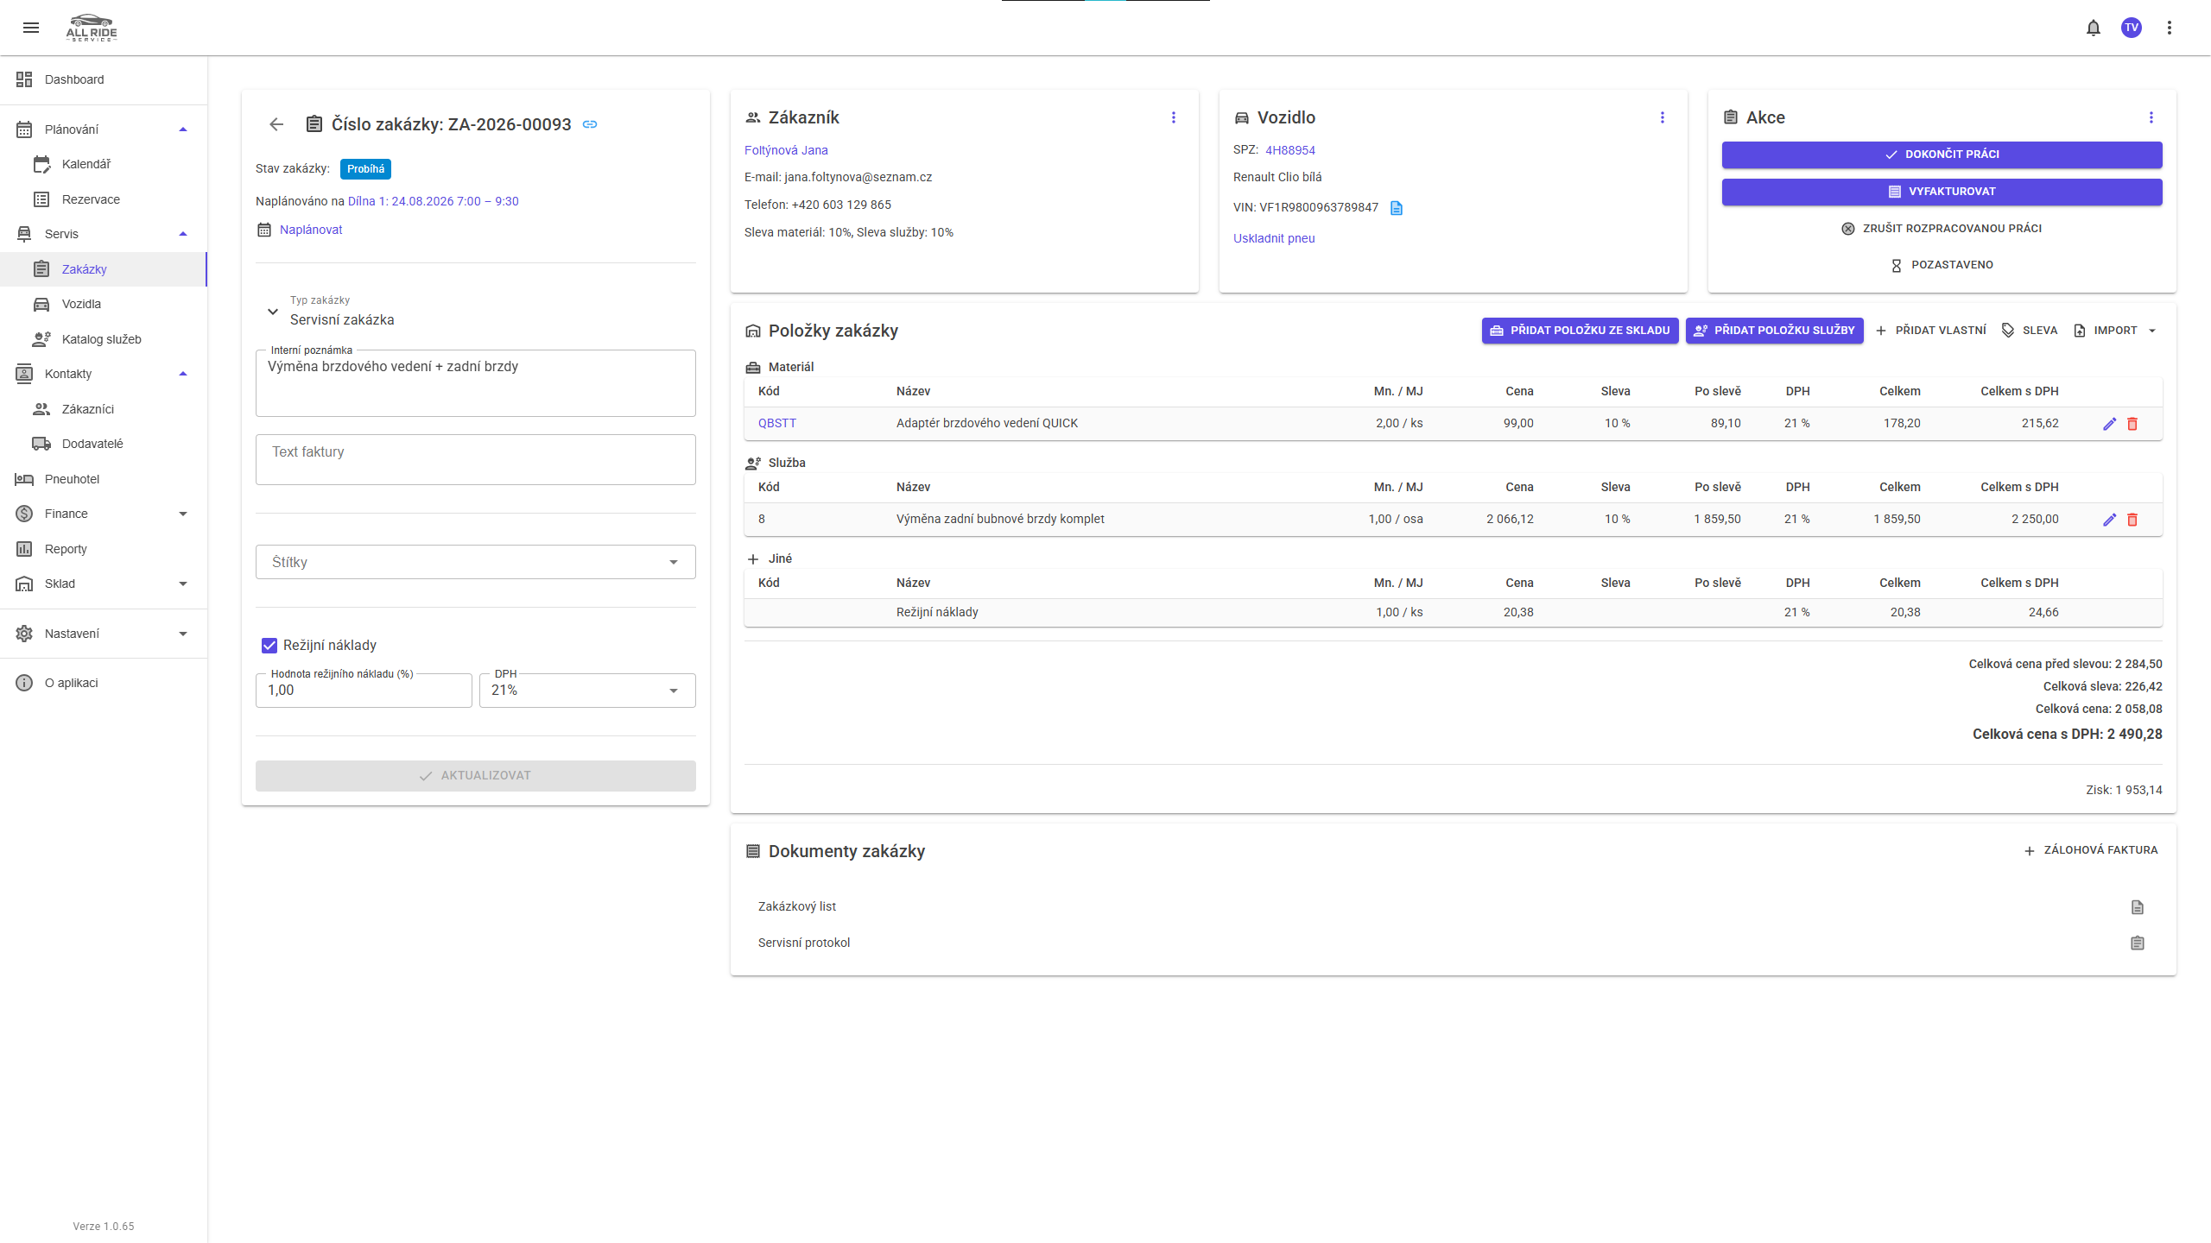Open Zakázky in the sidebar
This screenshot has width=2211, height=1243.
(x=104, y=269)
